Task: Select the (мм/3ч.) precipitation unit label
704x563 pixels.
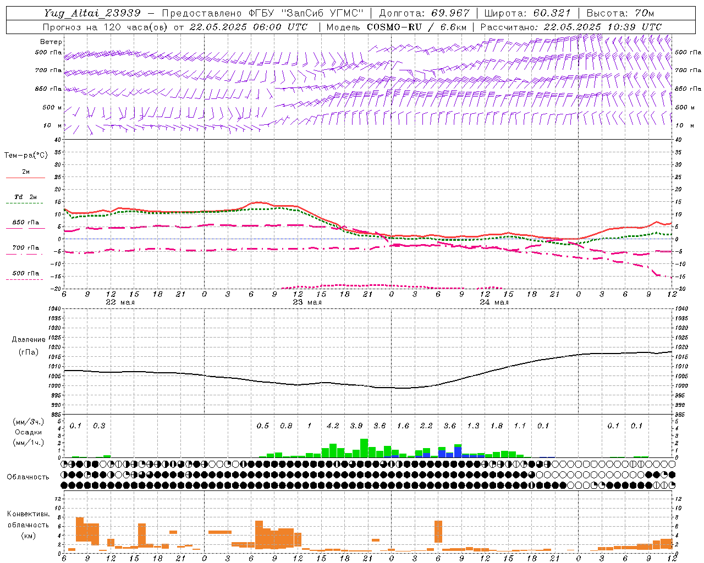Action: [29, 422]
